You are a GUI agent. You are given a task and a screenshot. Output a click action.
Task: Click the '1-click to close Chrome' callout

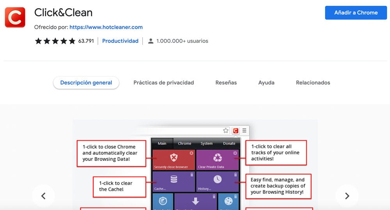pyautogui.click(x=111, y=153)
